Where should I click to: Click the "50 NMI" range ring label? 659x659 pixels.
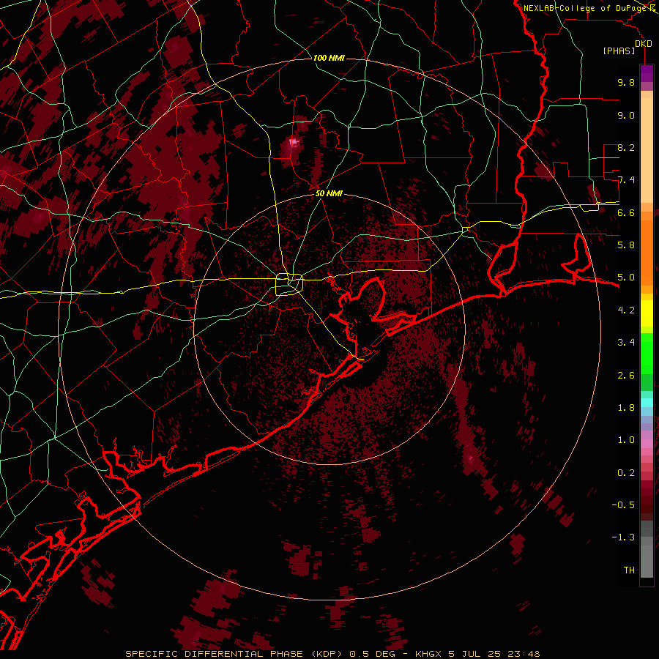tap(329, 193)
